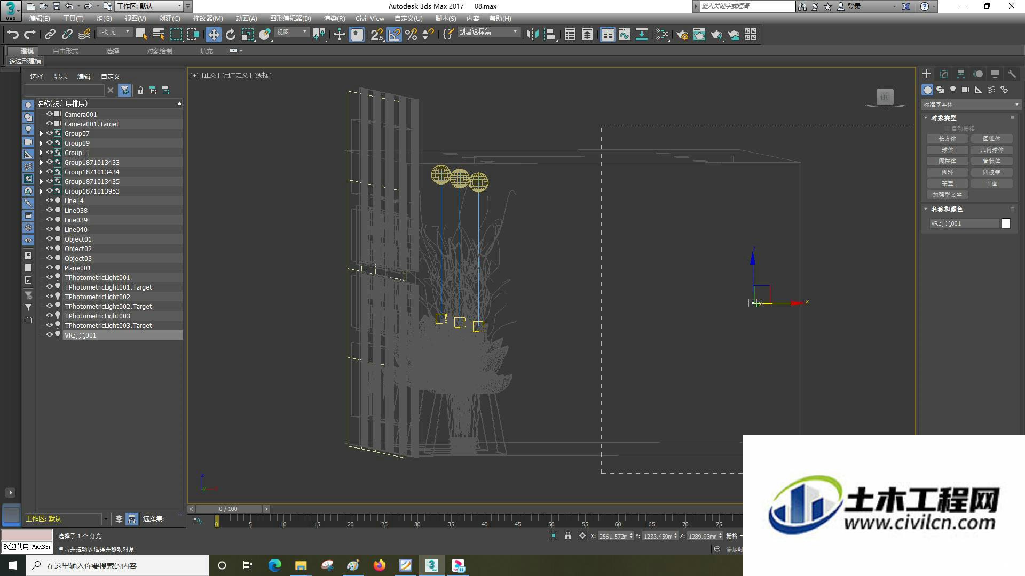Switch to the 自由形式 ribbon tab
1025x576 pixels.
tap(66, 51)
